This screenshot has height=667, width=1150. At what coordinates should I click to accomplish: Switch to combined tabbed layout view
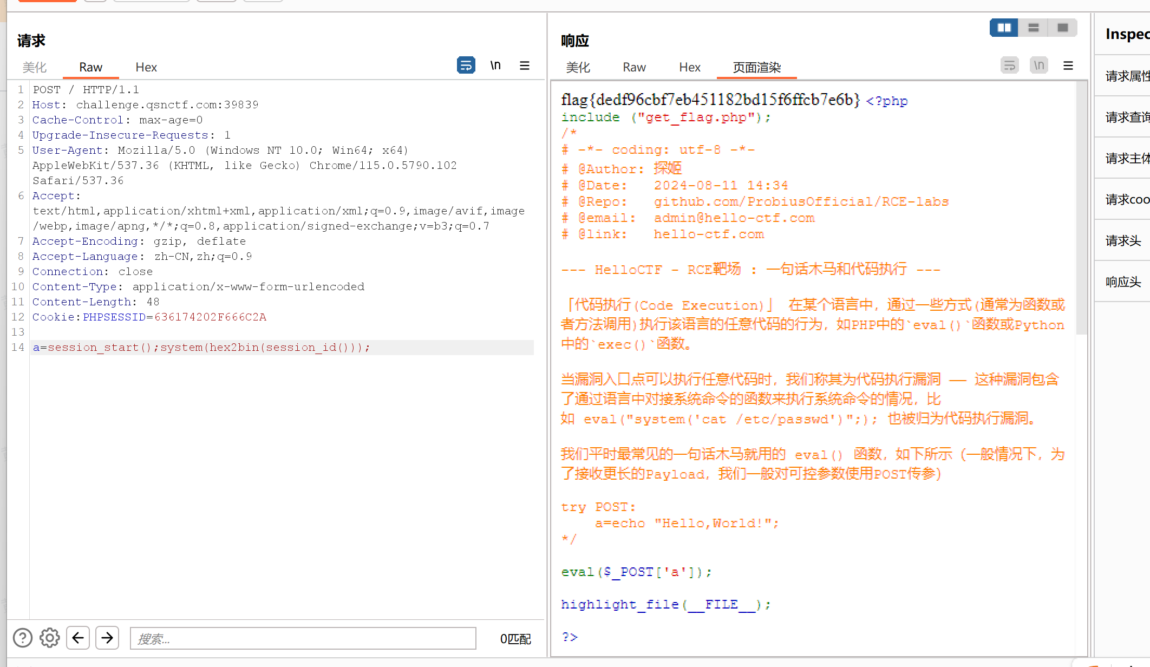1062,28
